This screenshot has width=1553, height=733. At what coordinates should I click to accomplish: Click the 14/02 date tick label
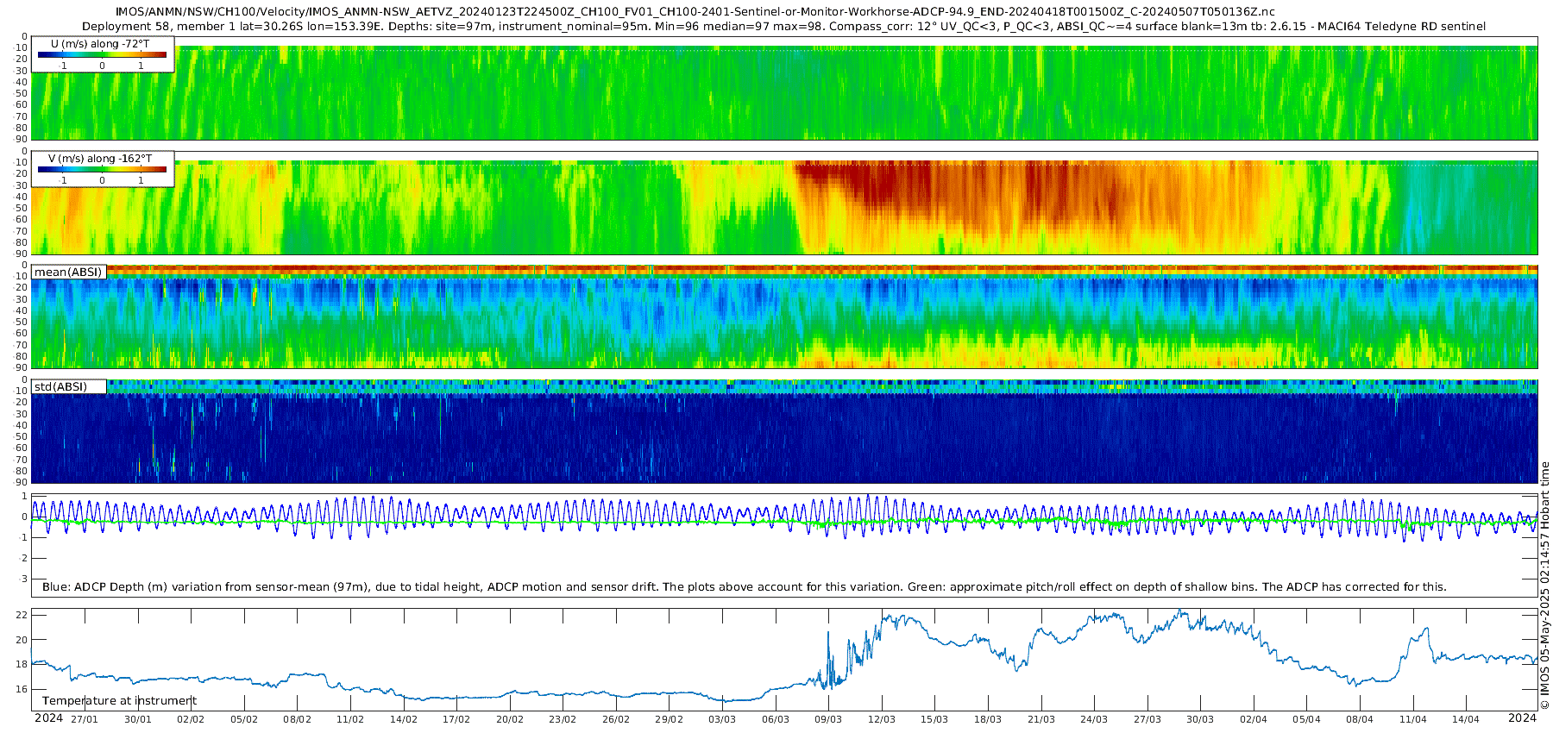point(404,719)
